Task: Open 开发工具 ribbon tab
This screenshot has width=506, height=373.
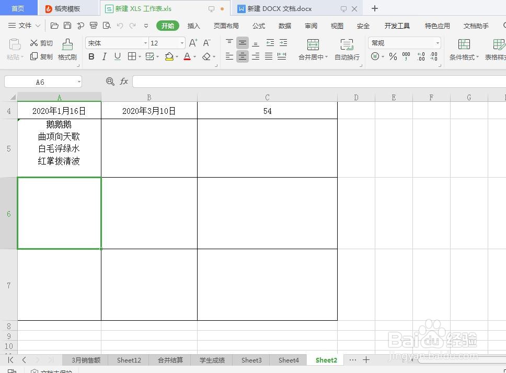Action: click(x=397, y=26)
